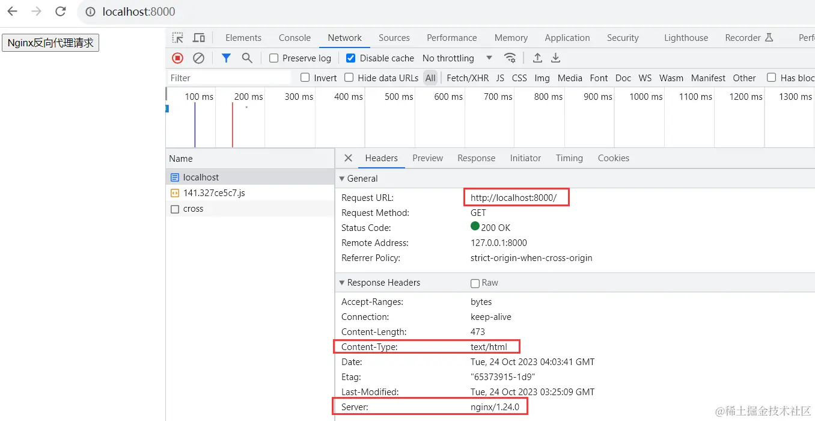
Task: Open the Elements panel tab
Action: [x=243, y=38]
